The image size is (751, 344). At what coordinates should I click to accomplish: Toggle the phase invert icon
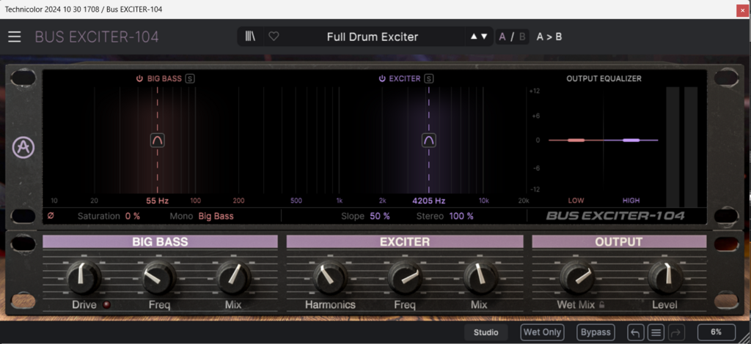[x=51, y=216]
